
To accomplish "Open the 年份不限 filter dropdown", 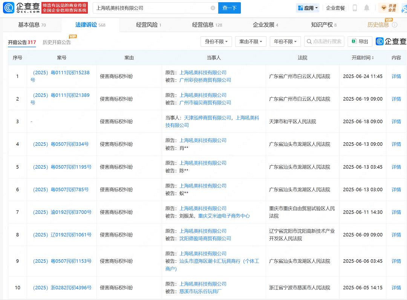I will [x=285, y=42].
